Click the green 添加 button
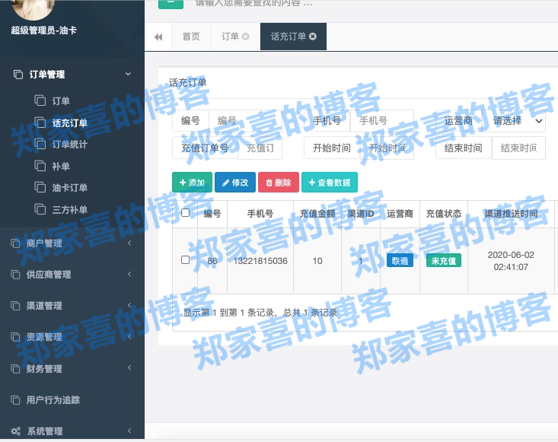The width and height of the screenshot is (558, 442). point(192,183)
